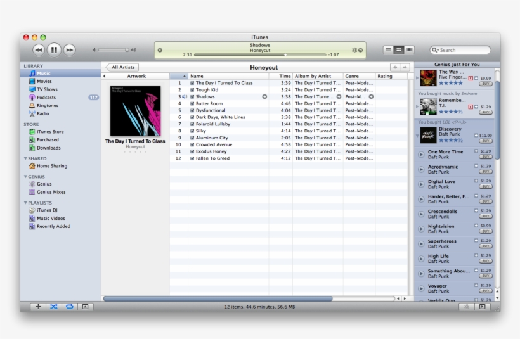Expand The Way Genius recommendation

417,78
